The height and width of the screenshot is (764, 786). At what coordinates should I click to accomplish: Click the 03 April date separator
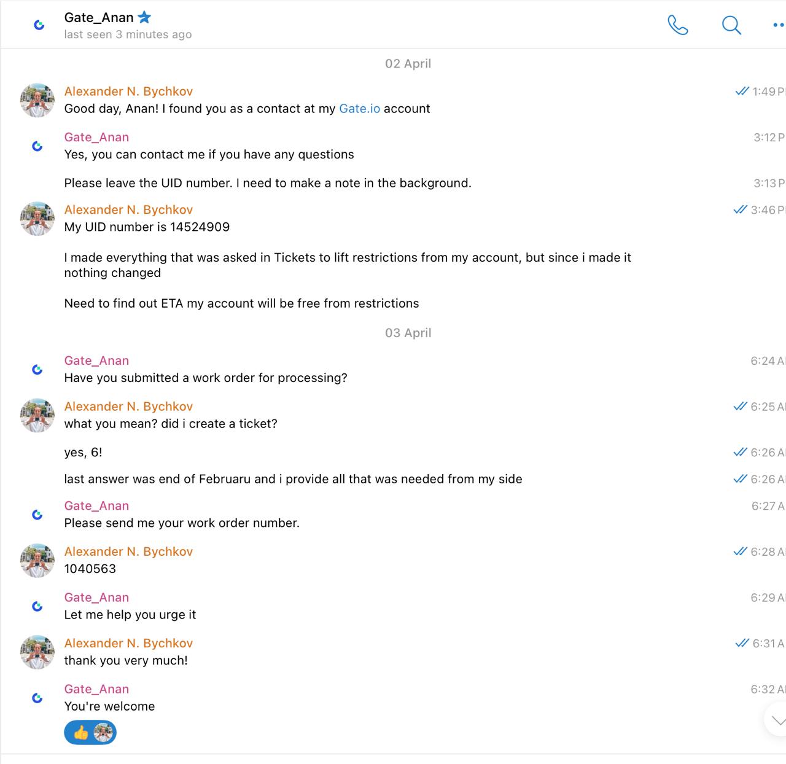(408, 333)
